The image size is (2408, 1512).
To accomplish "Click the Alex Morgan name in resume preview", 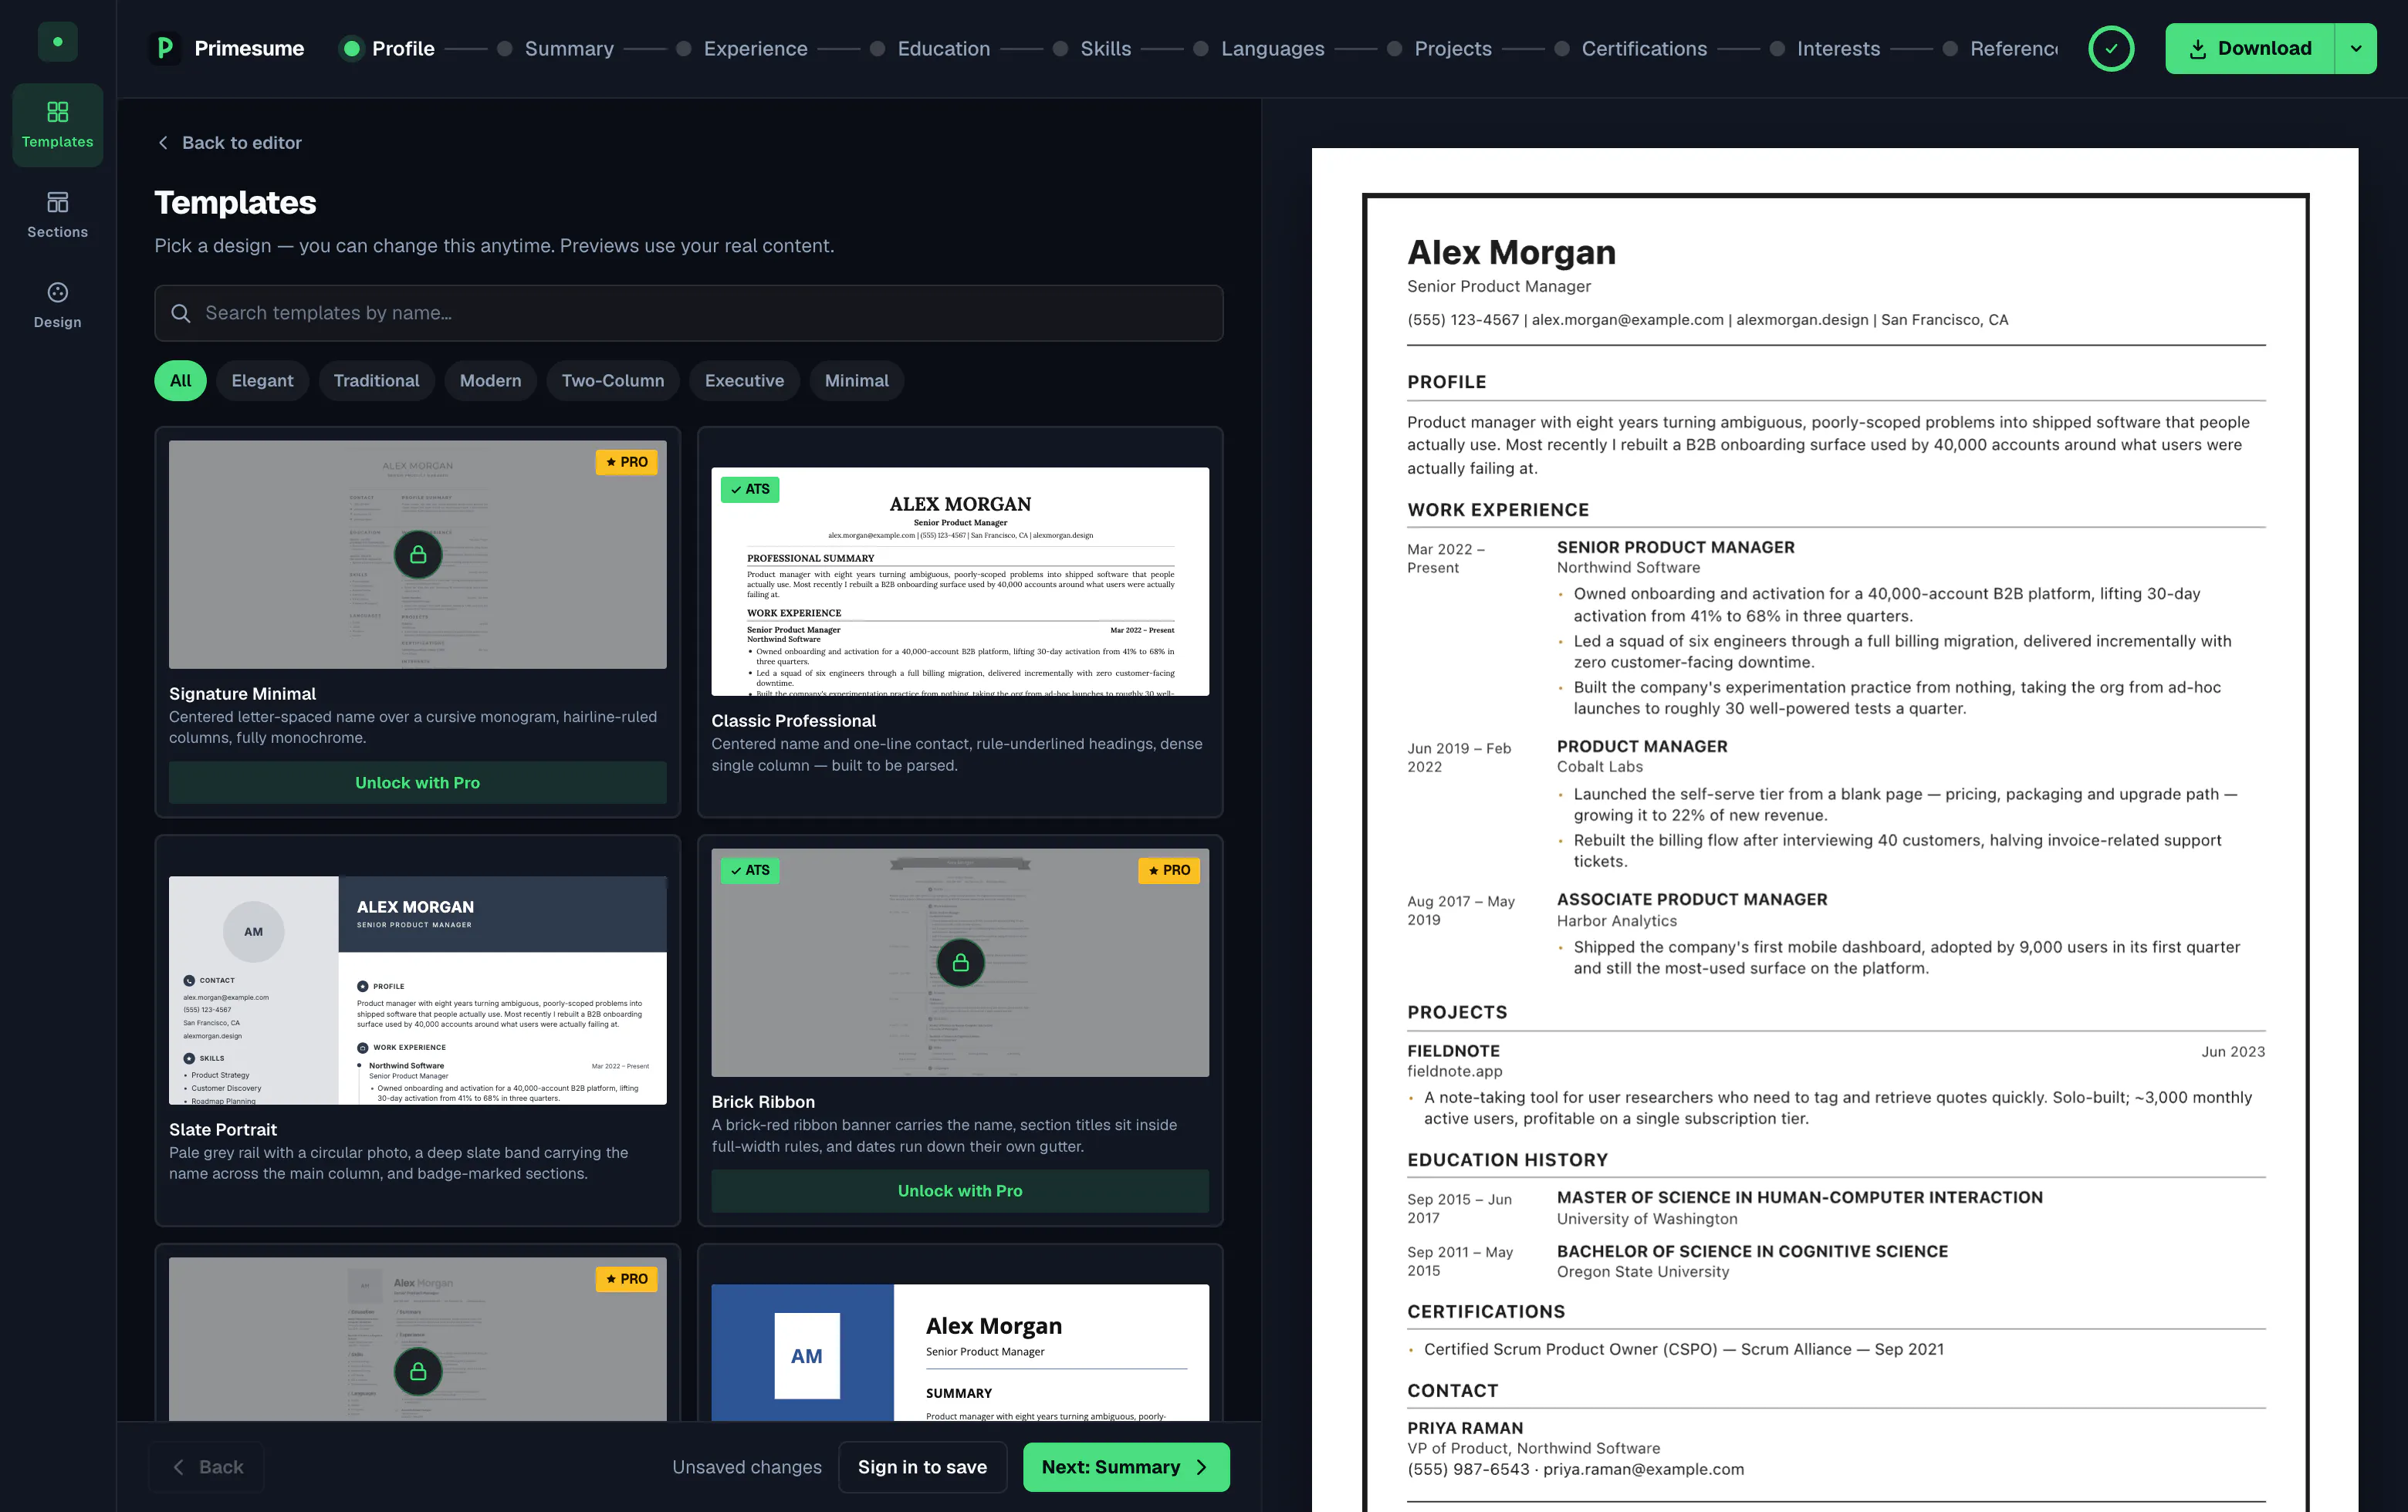I will pos(1511,253).
